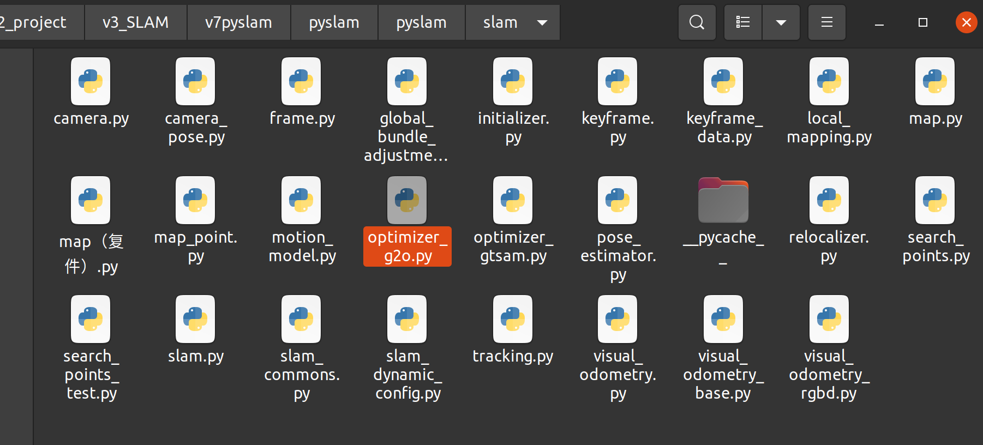The width and height of the screenshot is (983, 445).
Task: Switch to list view with the view button
Action: click(x=743, y=22)
